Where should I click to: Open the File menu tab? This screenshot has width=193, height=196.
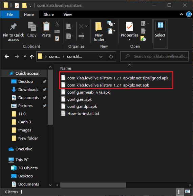[10, 15]
